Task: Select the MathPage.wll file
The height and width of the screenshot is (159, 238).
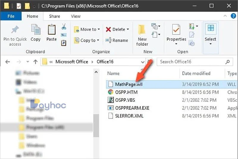Action: 129,84
